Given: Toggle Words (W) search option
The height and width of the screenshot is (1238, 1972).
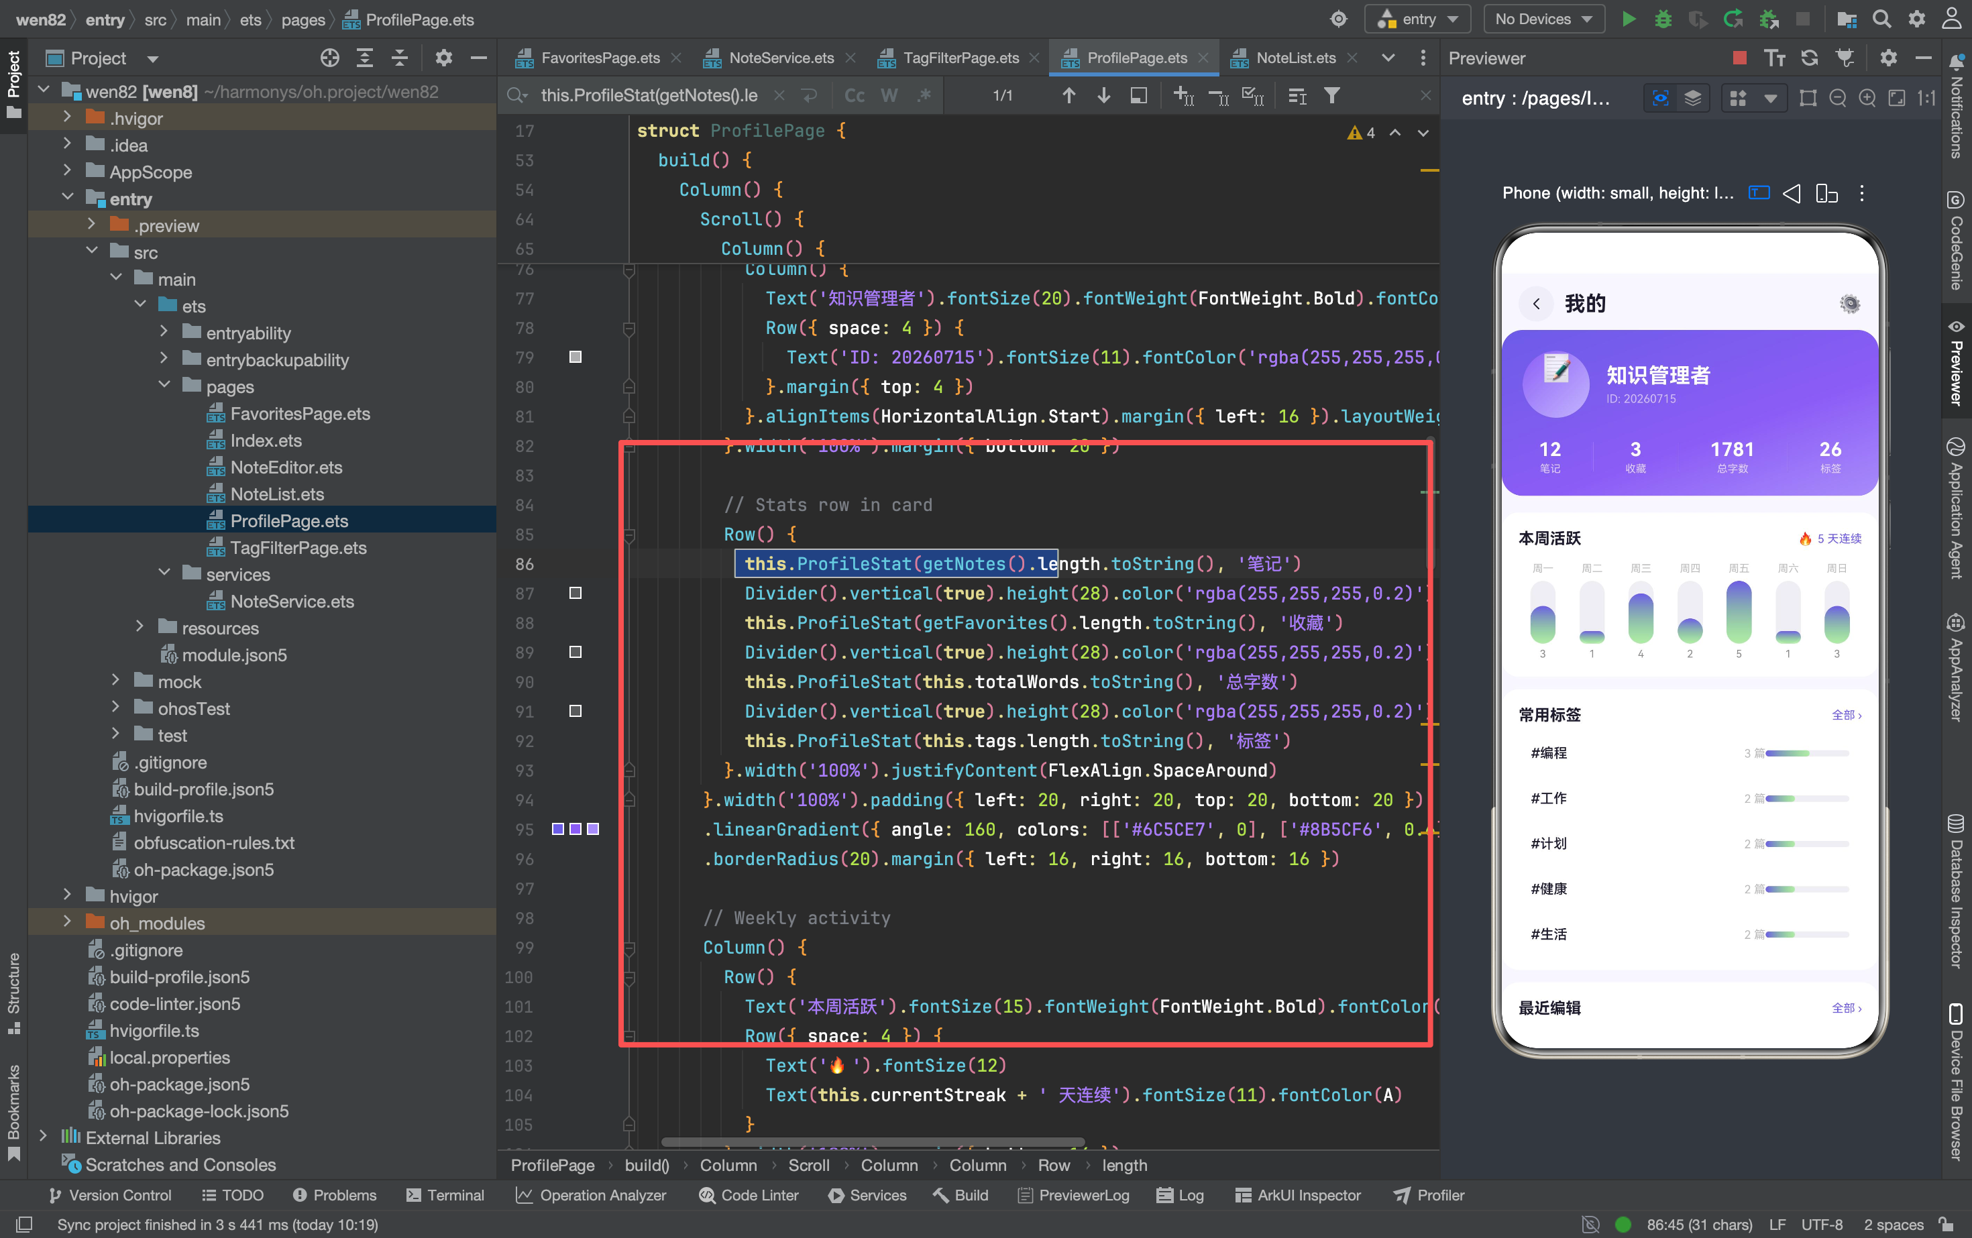Looking at the screenshot, I should (889, 96).
